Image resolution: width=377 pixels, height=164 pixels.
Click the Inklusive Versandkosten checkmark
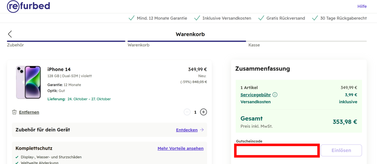click(197, 18)
